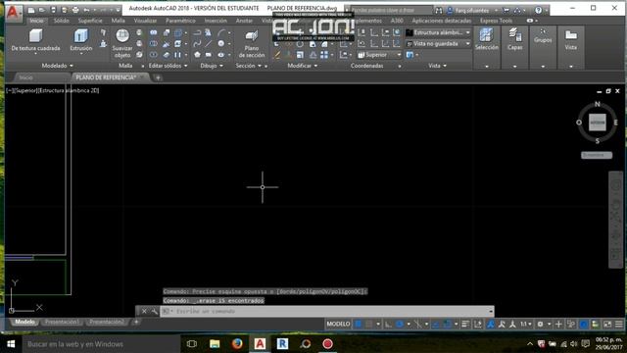Add a new drawing tab with the plus
The height and width of the screenshot is (353, 627).
point(158,77)
